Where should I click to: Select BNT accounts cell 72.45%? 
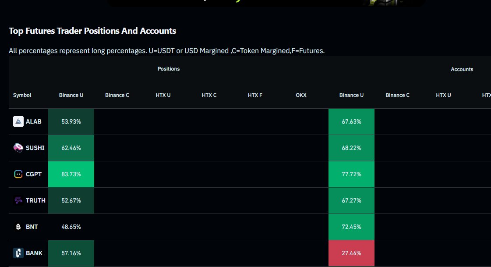coord(351,227)
